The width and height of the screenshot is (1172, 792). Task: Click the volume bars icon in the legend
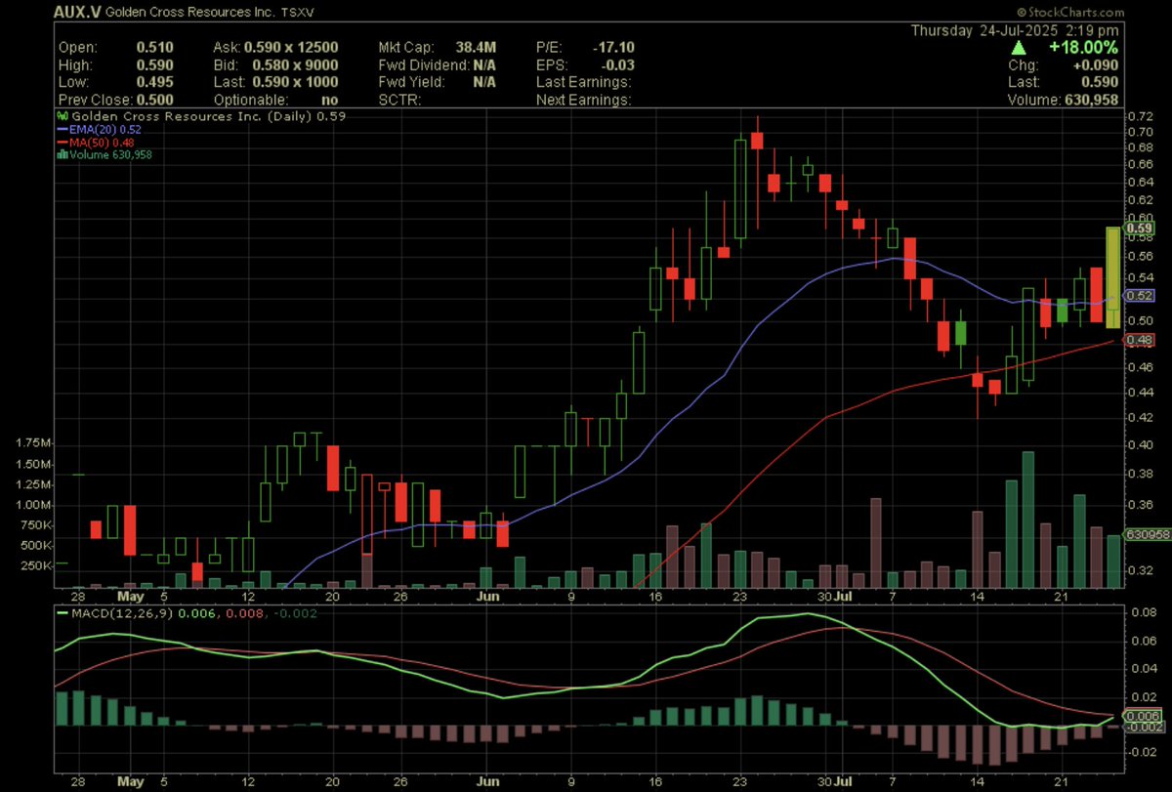pos(63,153)
